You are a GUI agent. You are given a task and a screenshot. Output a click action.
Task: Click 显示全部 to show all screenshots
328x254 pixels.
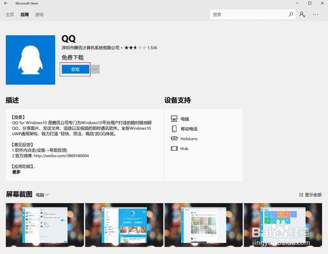310,194
